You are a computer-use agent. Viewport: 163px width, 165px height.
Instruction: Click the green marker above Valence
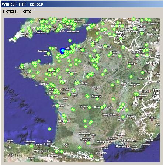pos(123,117)
